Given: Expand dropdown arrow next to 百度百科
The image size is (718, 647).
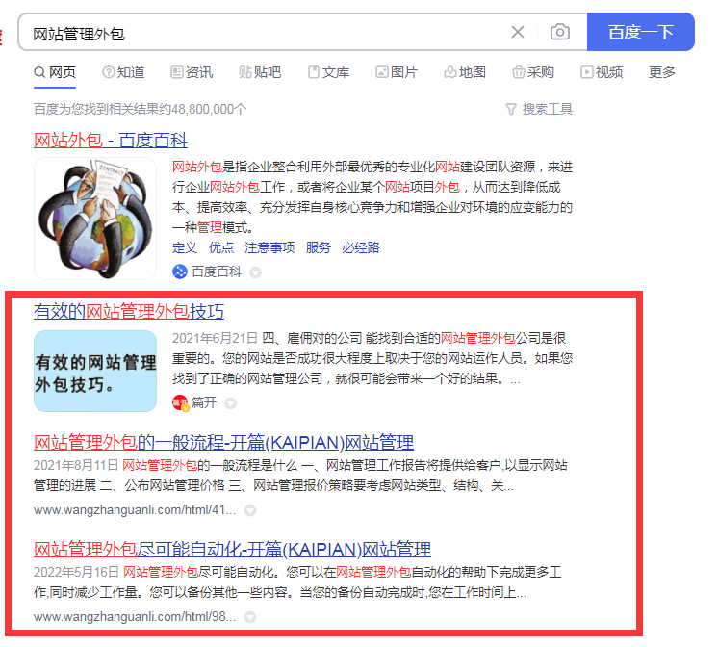Looking at the screenshot, I should 255,272.
